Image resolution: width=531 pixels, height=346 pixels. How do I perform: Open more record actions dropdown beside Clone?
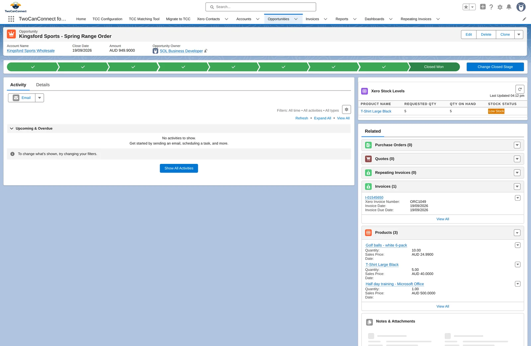519,35
